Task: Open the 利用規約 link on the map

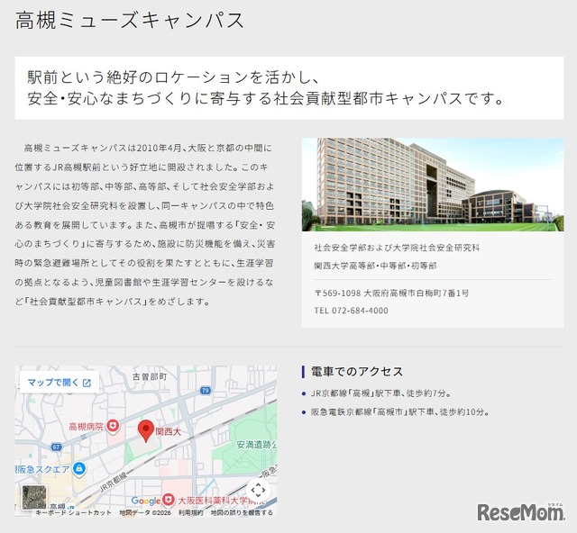Action: pyautogui.click(x=190, y=512)
